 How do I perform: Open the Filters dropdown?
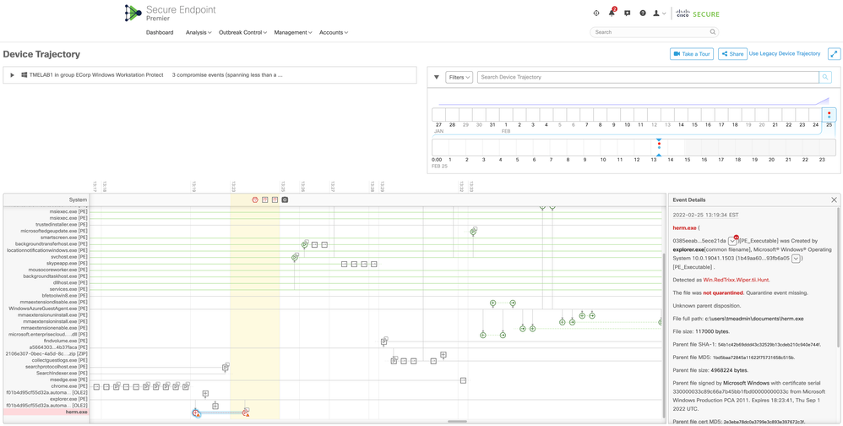point(460,78)
